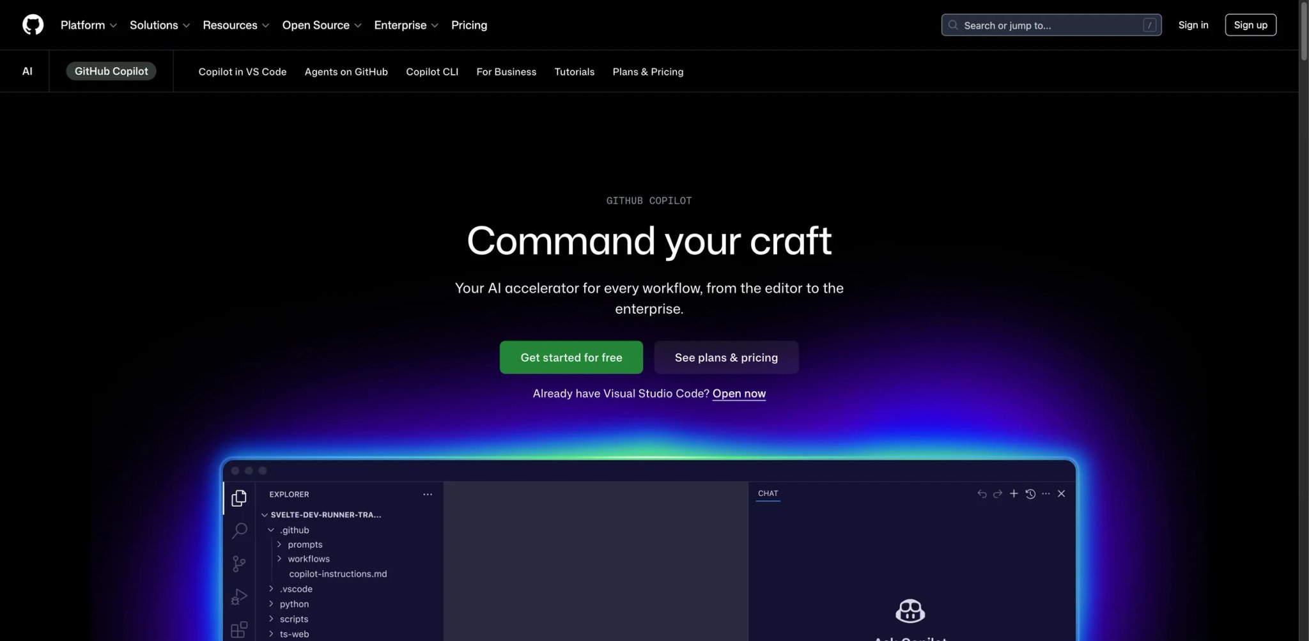Screen dimensions: 1309x641
Task: Open the Explorer panel's more actions ellipsis
Action: (428, 494)
